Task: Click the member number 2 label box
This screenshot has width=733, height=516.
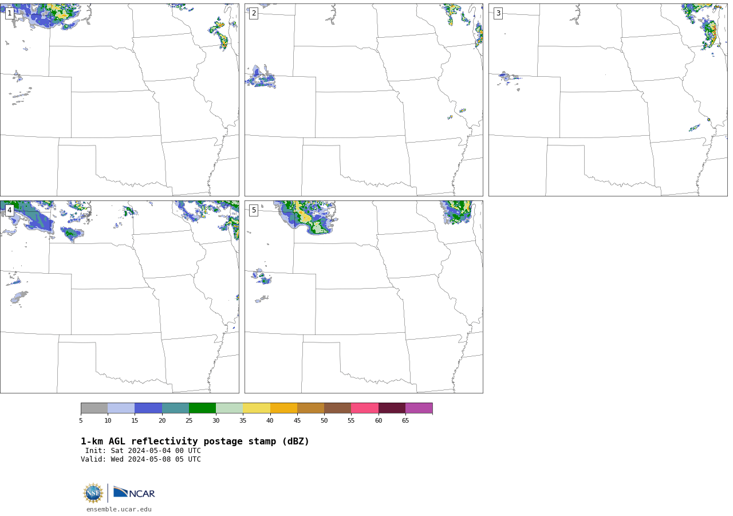Action: (x=254, y=13)
